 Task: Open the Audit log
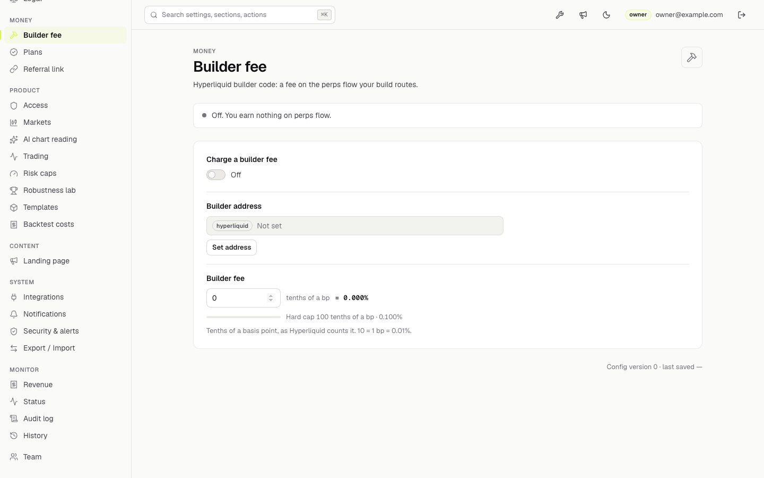click(65, 419)
